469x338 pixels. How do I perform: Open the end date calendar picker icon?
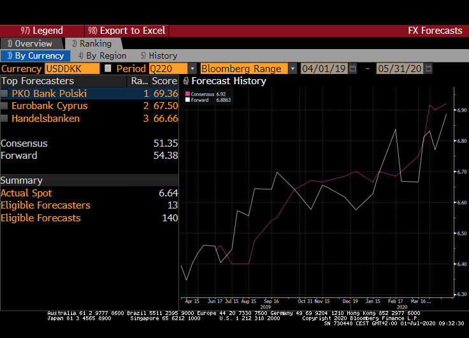coord(429,68)
